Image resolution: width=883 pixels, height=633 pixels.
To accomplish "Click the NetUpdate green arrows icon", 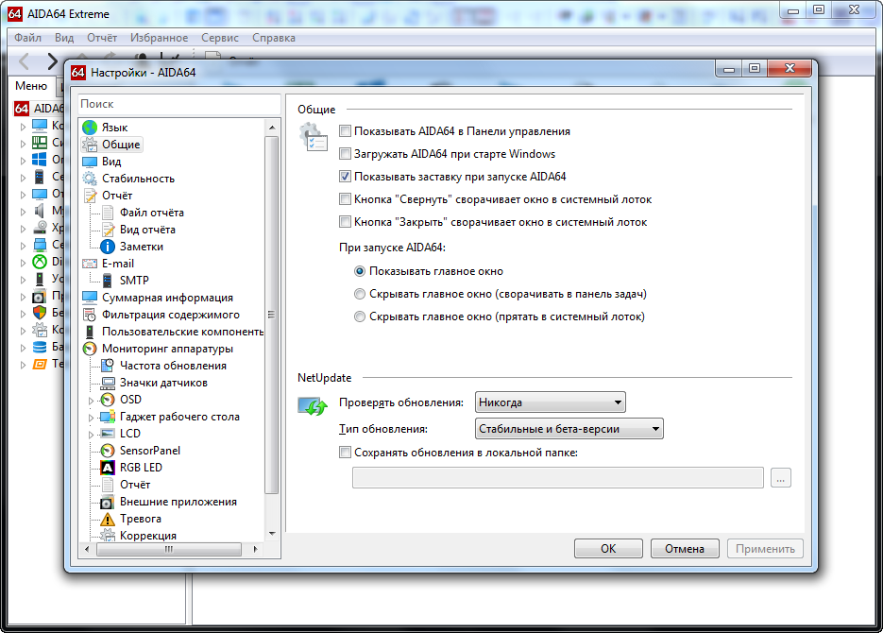I will 313,405.
